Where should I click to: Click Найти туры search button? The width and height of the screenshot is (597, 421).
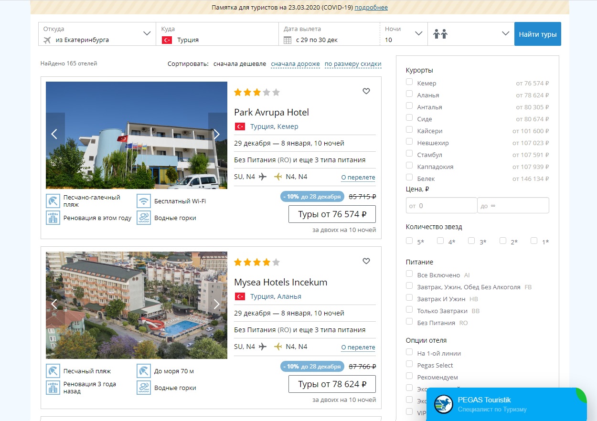point(538,34)
